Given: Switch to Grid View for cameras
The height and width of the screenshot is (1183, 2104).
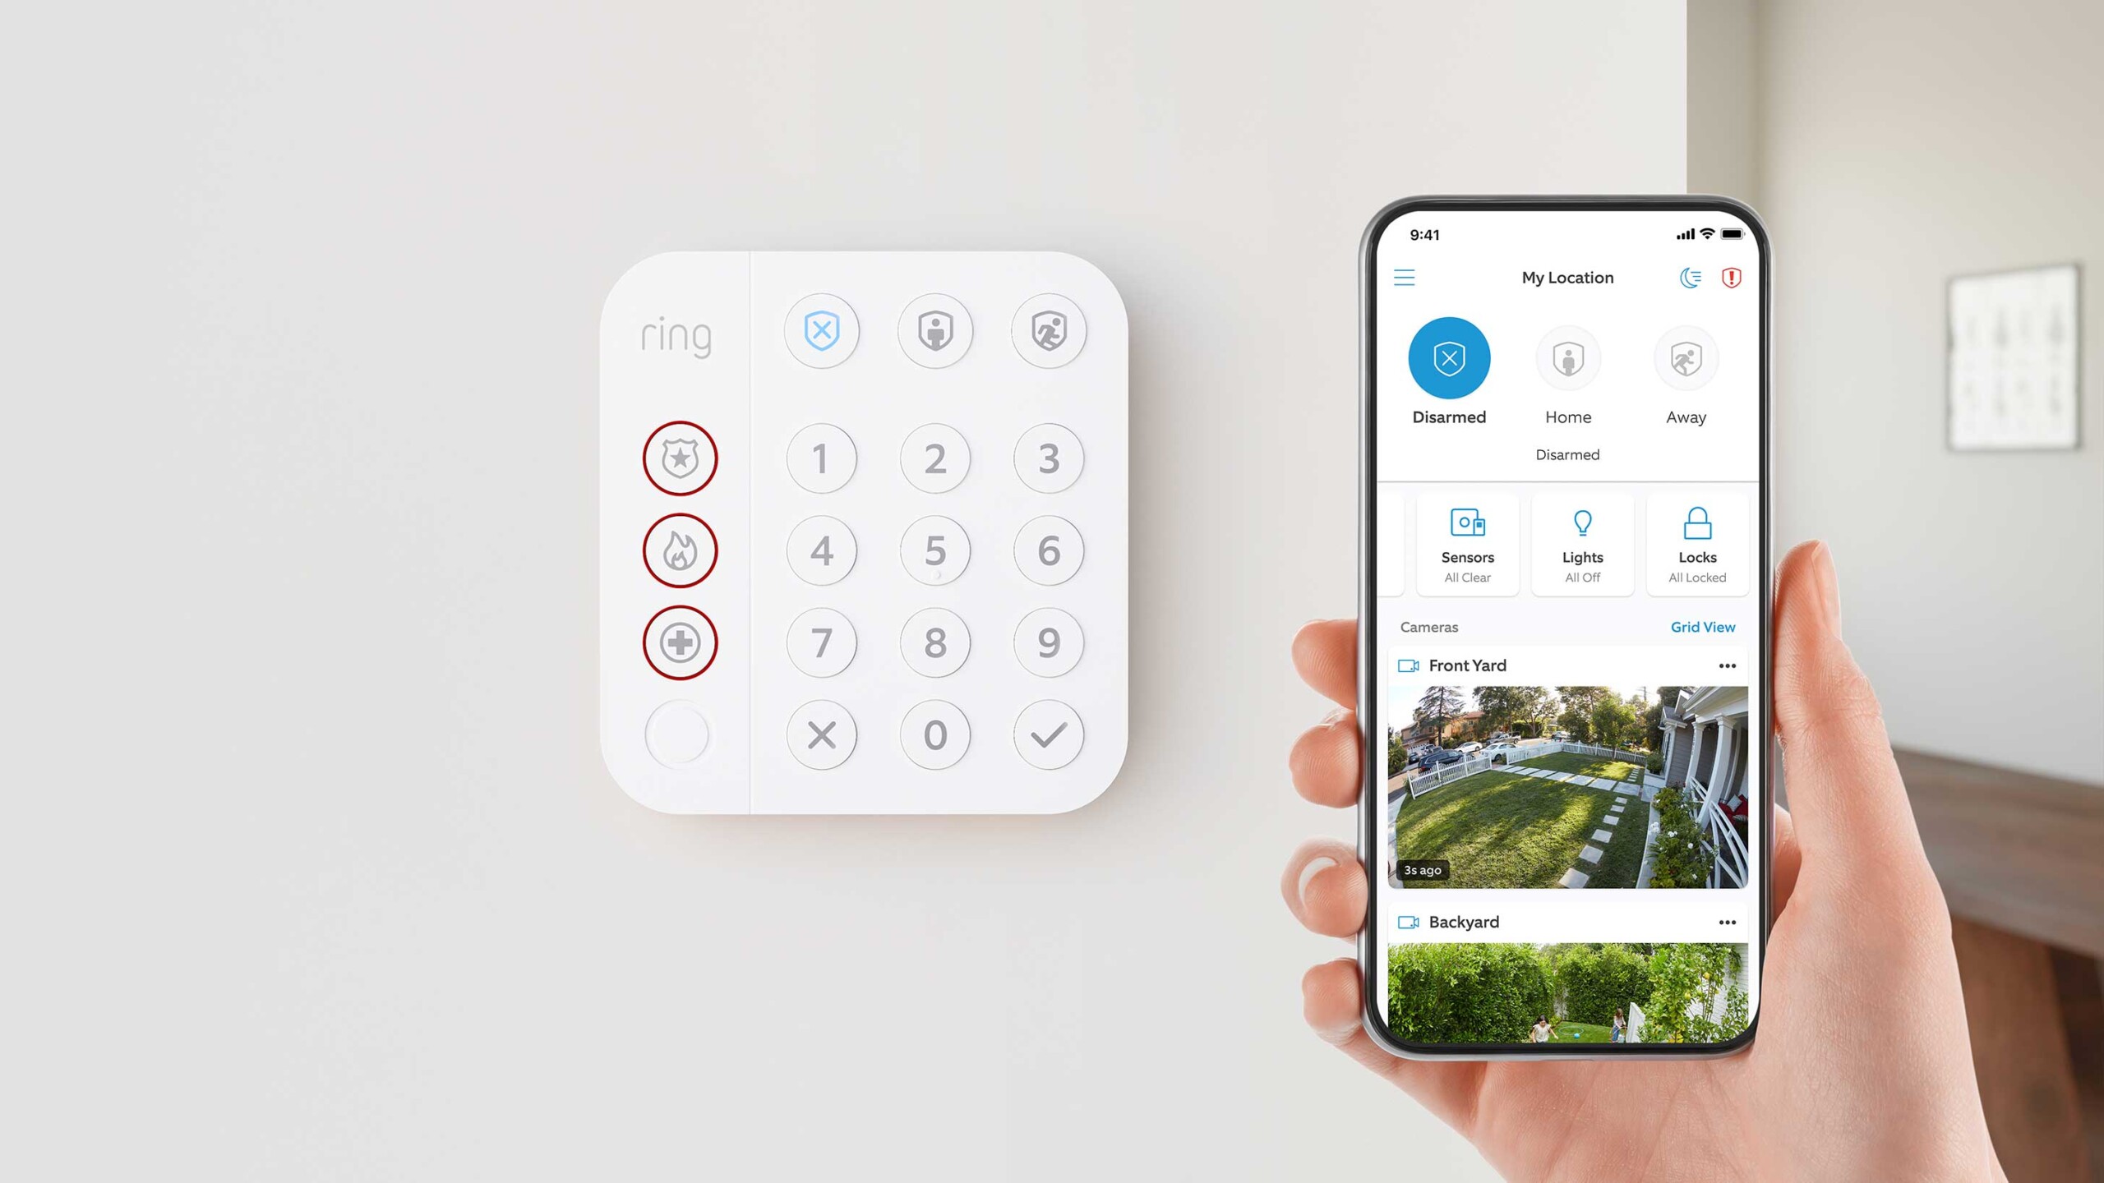Looking at the screenshot, I should (x=1702, y=627).
